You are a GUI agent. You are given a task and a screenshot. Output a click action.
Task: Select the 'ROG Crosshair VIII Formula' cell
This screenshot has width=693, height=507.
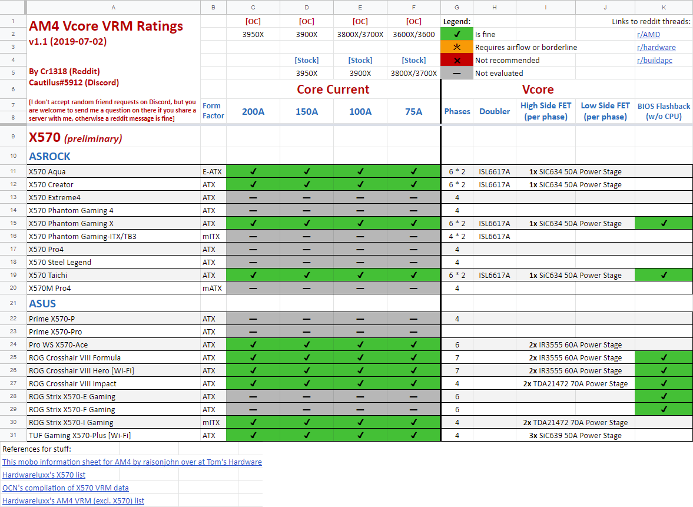pos(114,357)
